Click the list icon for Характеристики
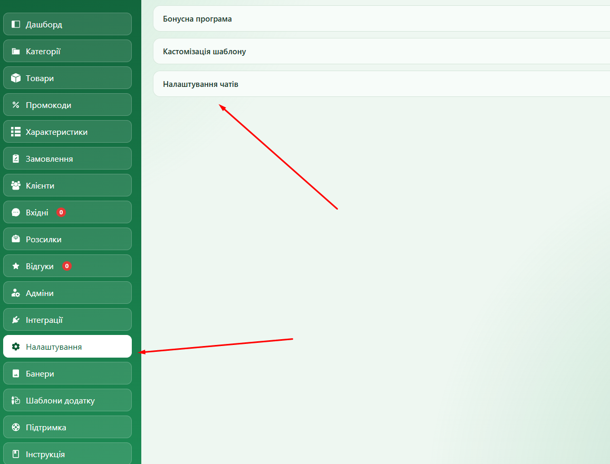610x464 pixels. point(16,132)
